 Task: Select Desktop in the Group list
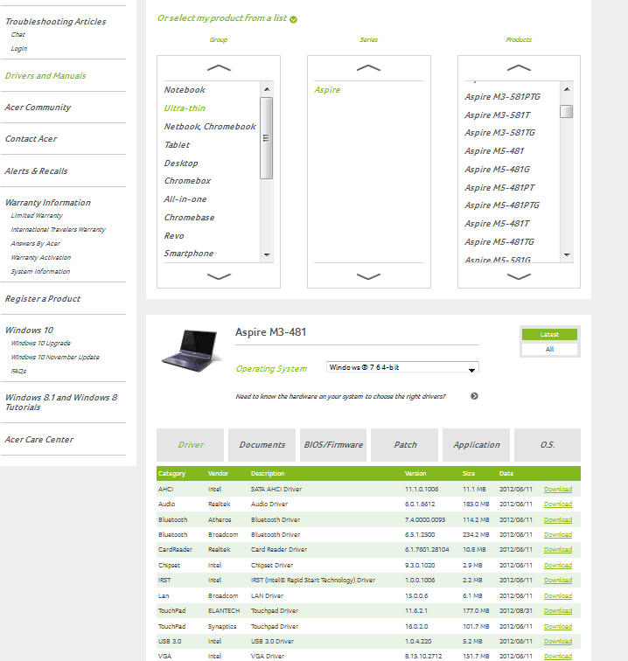[x=181, y=164]
